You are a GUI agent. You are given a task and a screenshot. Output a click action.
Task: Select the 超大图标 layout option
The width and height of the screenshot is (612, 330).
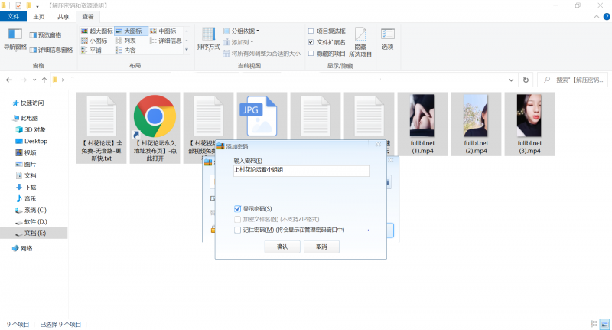coord(97,31)
